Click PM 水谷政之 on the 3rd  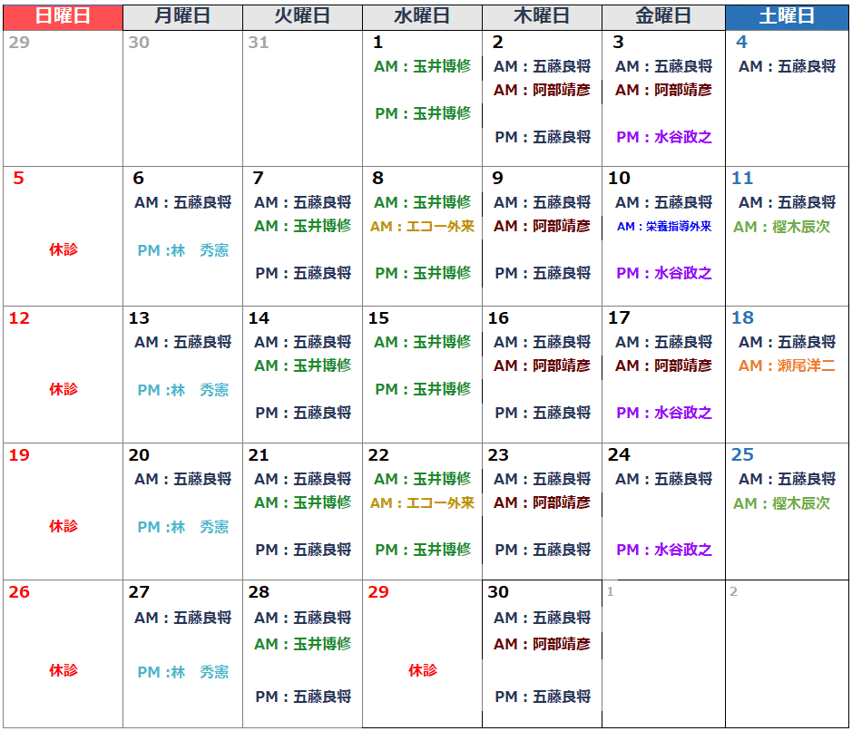[x=663, y=137]
